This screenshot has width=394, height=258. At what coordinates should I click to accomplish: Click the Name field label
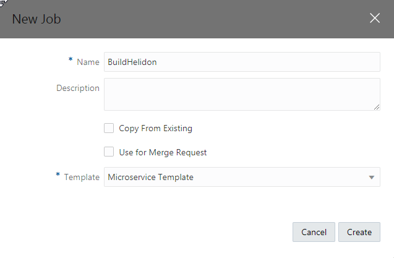pyautogui.click(x=88, y=62)
